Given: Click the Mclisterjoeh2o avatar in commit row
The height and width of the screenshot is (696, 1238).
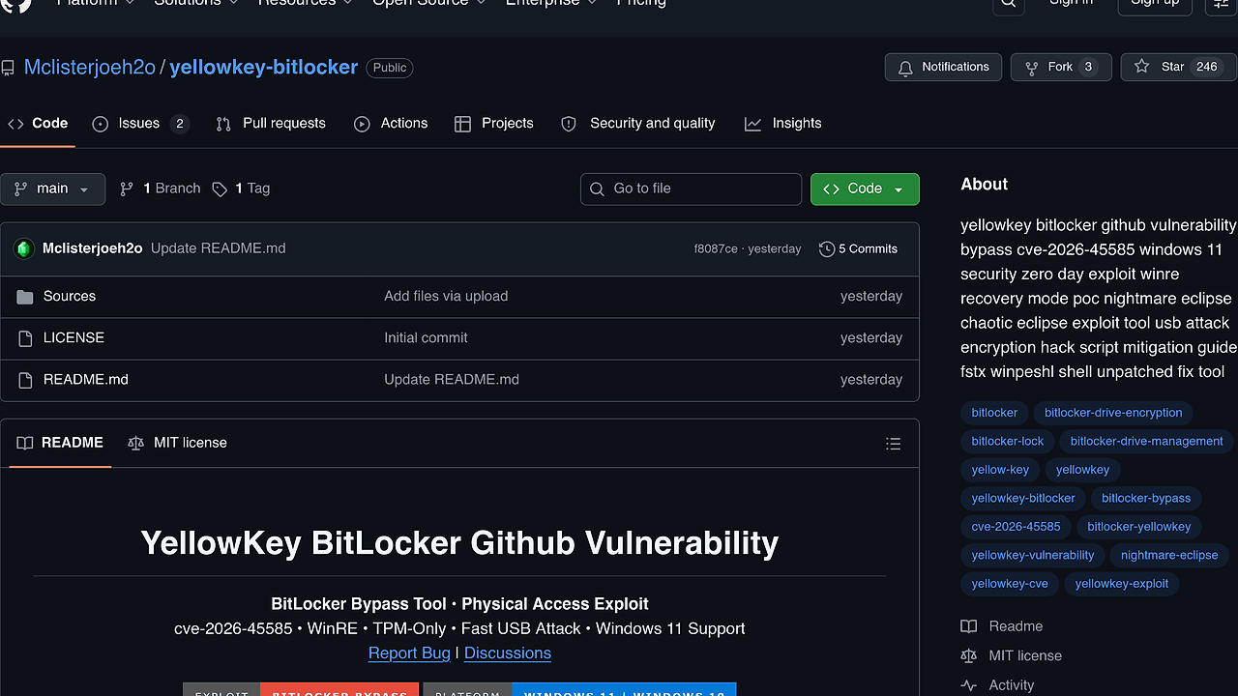Looking at the screenshot, I should [x=23, y=248].
